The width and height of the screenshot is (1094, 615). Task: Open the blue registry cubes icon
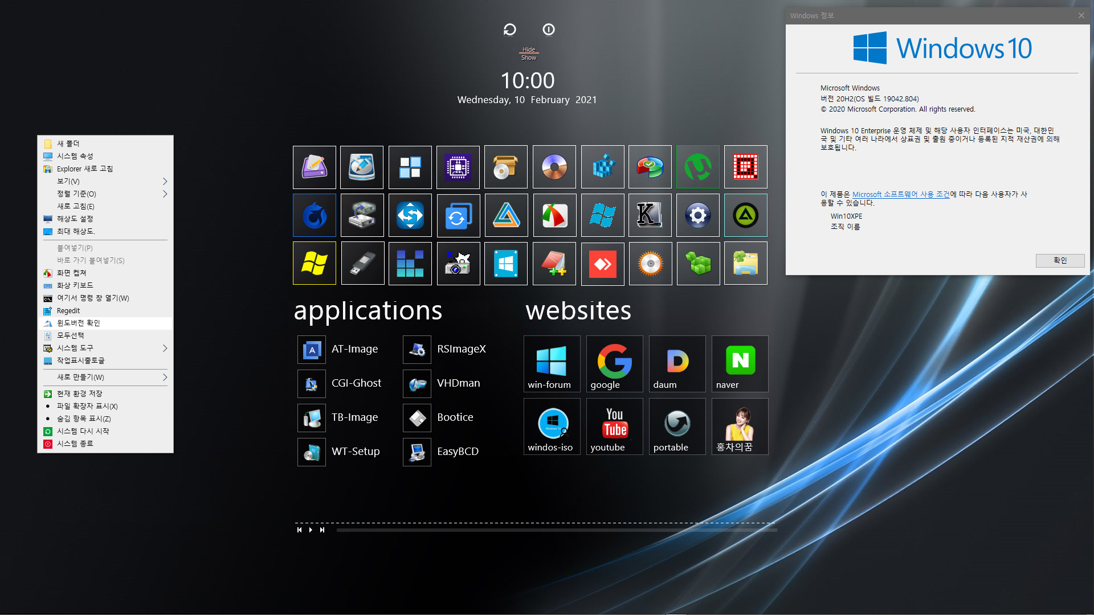(603, 167)
